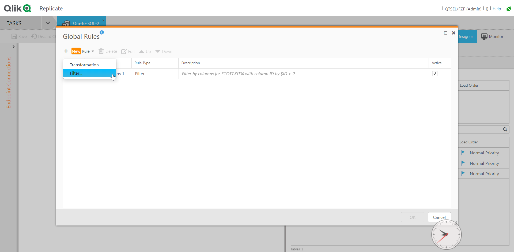Click the Up arrow icon
Screen dimensions: 514x252
tap(142, 51)
